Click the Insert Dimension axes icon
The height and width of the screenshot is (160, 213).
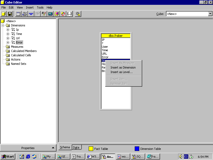pos(25,14)
